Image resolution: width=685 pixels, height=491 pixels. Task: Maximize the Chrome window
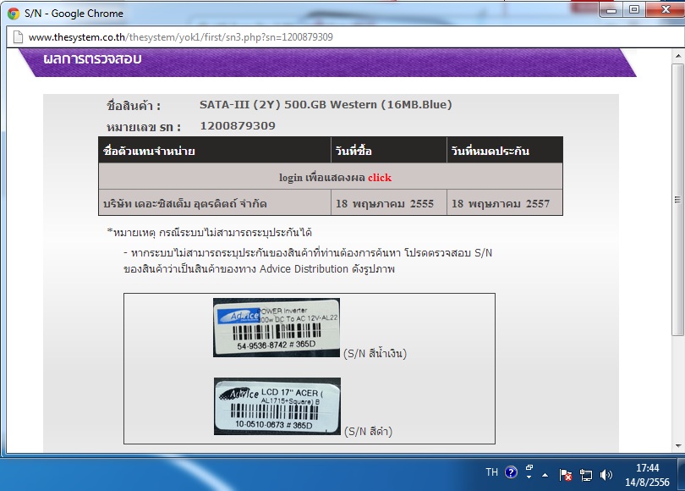(x=634, y=9)
